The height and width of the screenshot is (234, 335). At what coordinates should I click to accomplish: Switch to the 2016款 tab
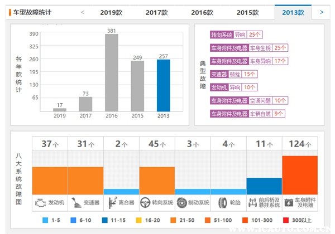(x=202, y=12)
